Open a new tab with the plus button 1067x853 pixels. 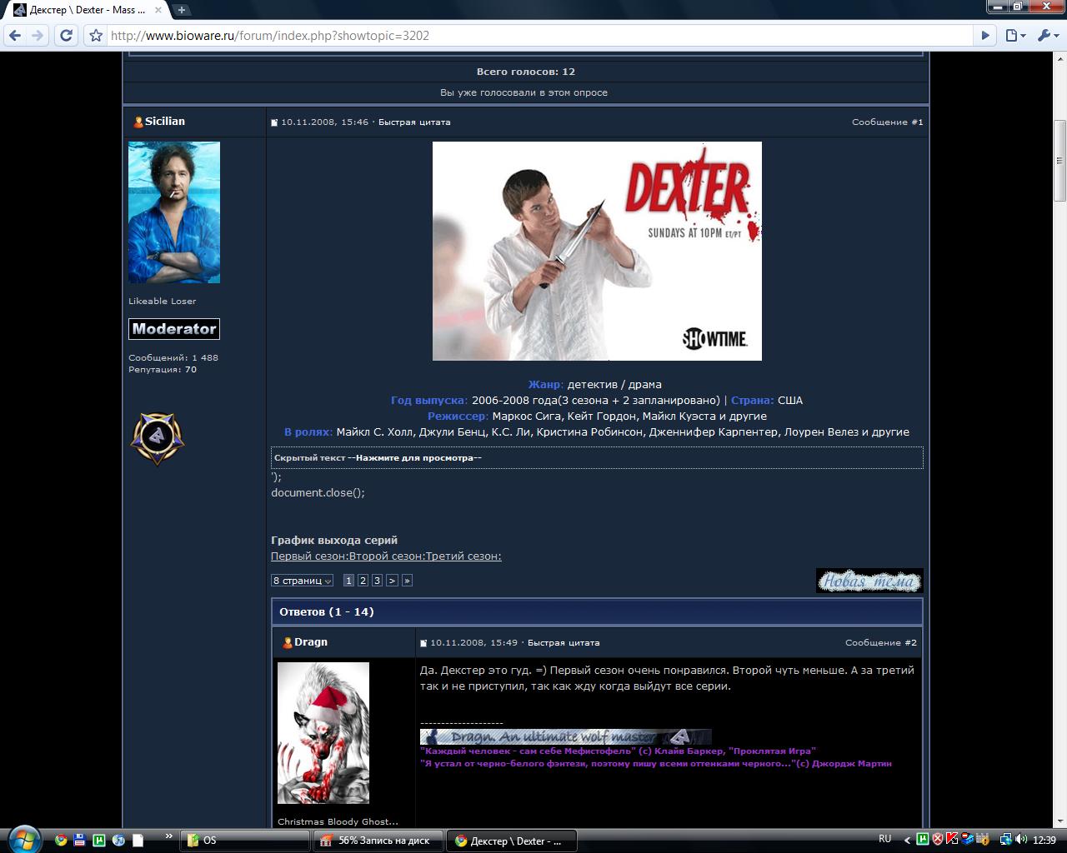pyautogui.click(x=181, y=10)
